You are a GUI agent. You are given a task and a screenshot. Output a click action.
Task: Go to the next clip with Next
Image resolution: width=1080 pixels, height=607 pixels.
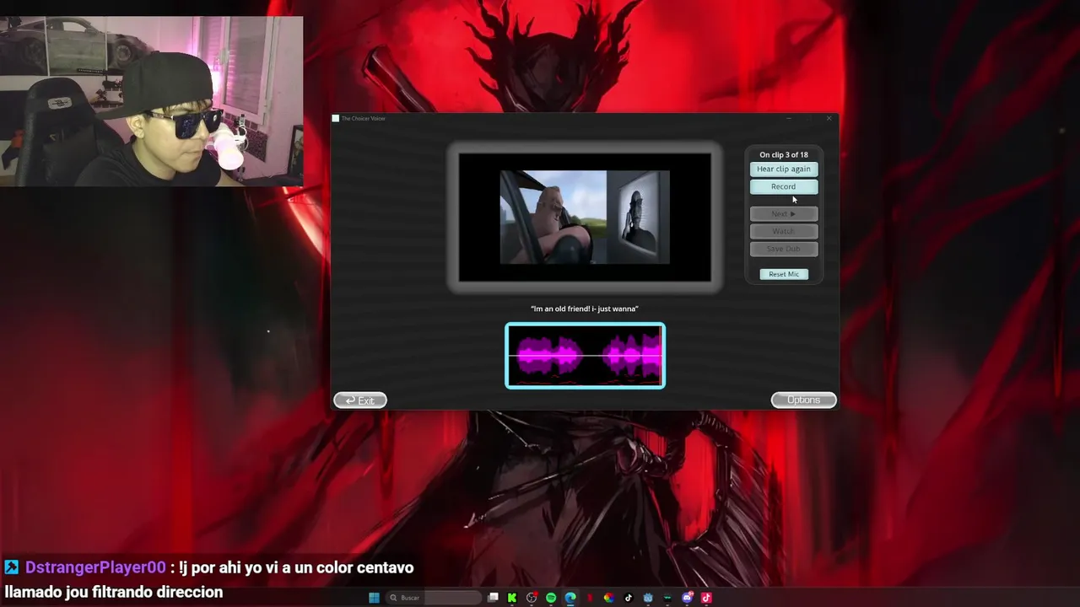click(x=784, y=213)
